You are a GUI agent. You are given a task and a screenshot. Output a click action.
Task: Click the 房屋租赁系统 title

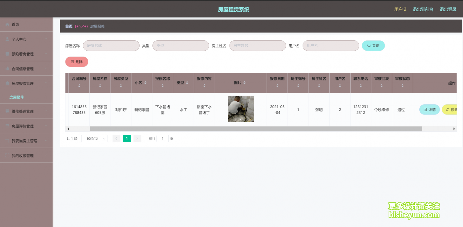[x=233, y=10]
